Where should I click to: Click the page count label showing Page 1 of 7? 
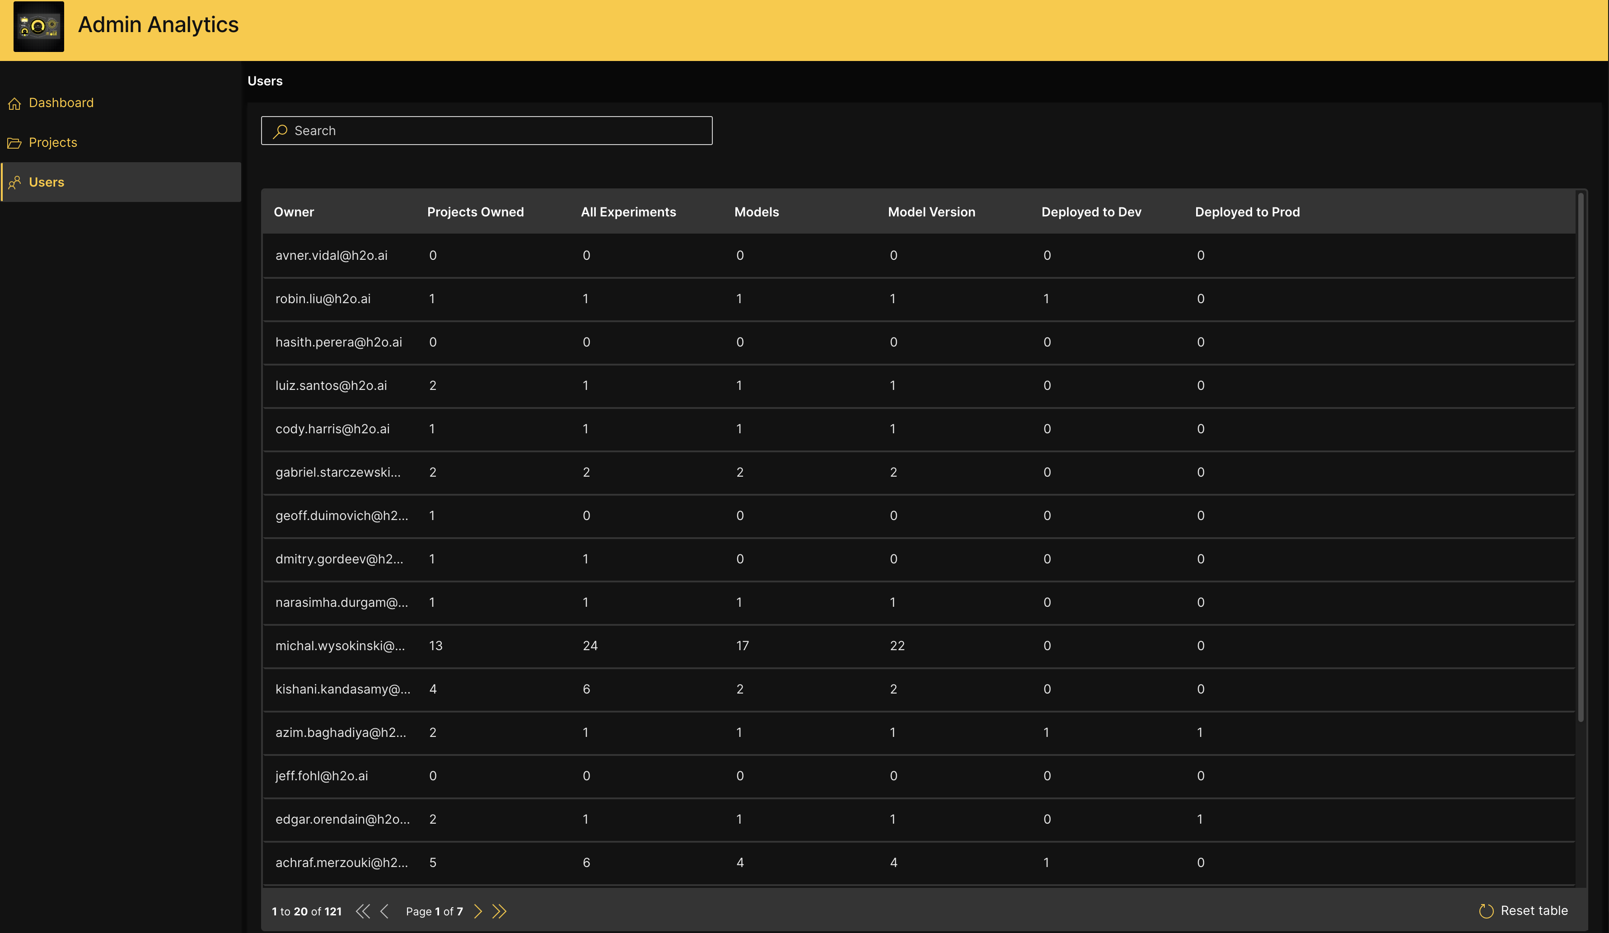[x=435, y=911]
